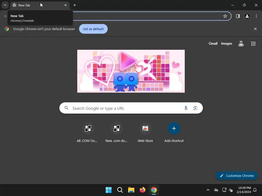Image resolution: width=262 pixels, height=196 pixels.
Task: Open the Images link
Action: pos(226,43)
